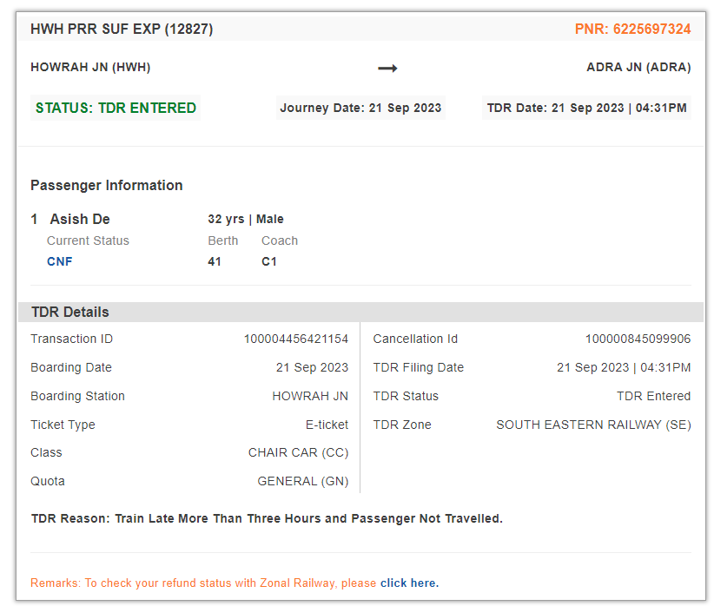The width and height of the screenshot is (714, 606).
Task: Click the train name HWH PRR SUF EXP (12827)
Action: pyautogui.click(x=122, y=30)
